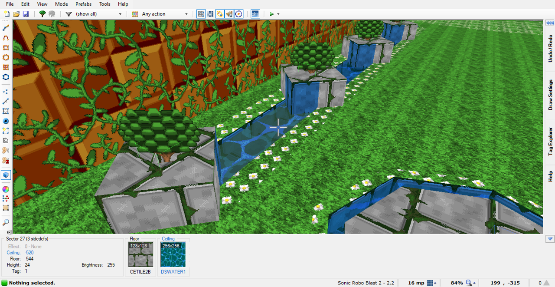Click the blue dotted ring tool
Screen dimensions: 555x287
6,77
